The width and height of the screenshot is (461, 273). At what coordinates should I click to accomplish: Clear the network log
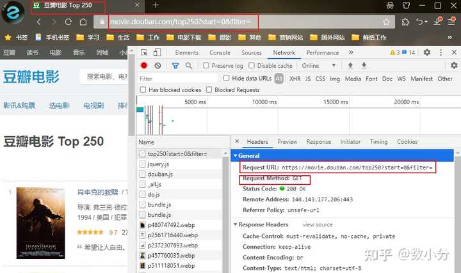click(158, 65)
